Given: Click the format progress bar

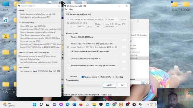Looking at the screenshot, I should [84, 85].
